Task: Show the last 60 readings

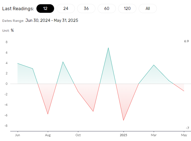Action: [107, 9]
